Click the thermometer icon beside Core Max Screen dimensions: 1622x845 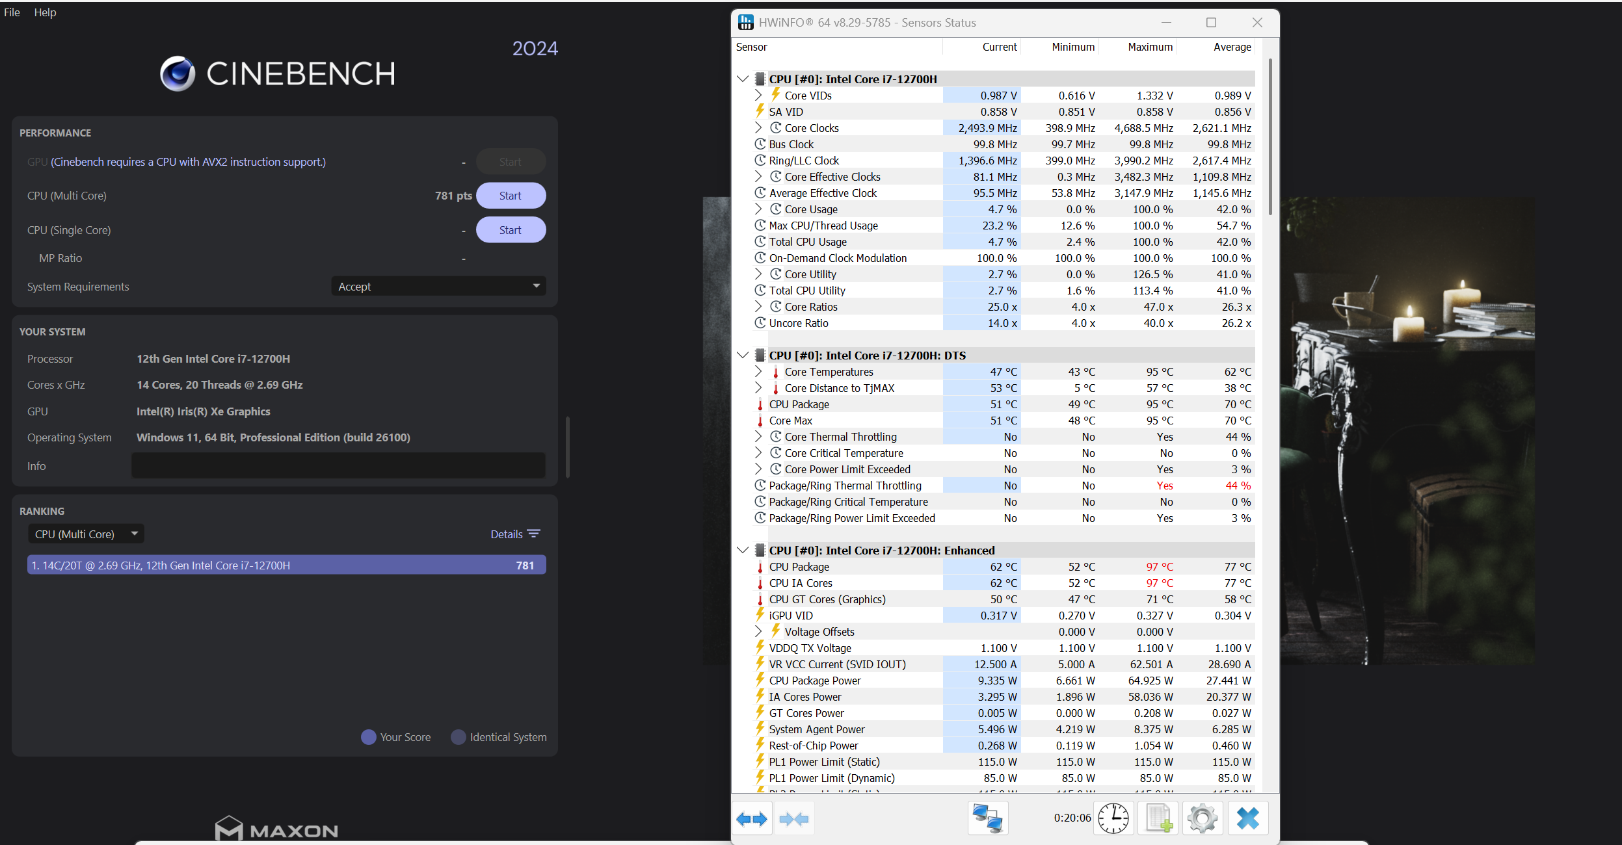pyautogui.click(x=760, y=421)
